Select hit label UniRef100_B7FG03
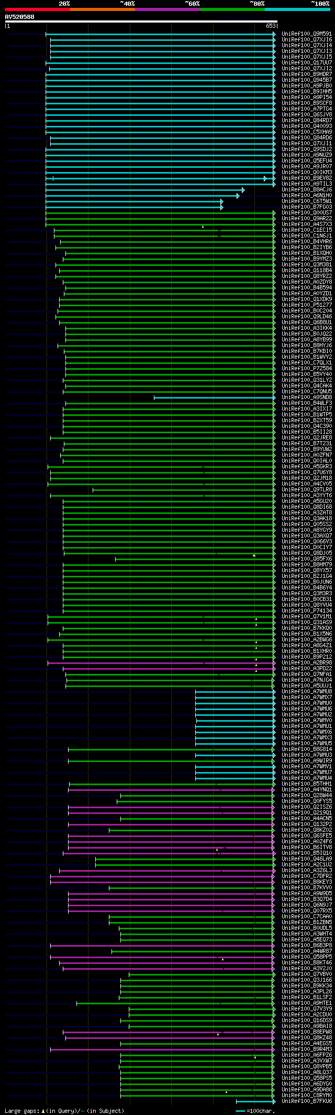The image size is (335, 1115). pos(307,207)
